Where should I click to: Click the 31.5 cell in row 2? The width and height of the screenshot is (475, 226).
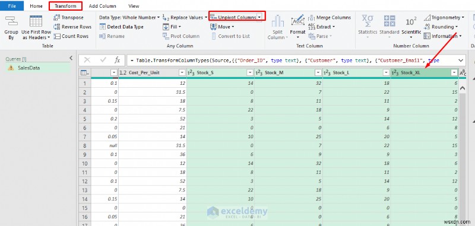tap(153, 92)
